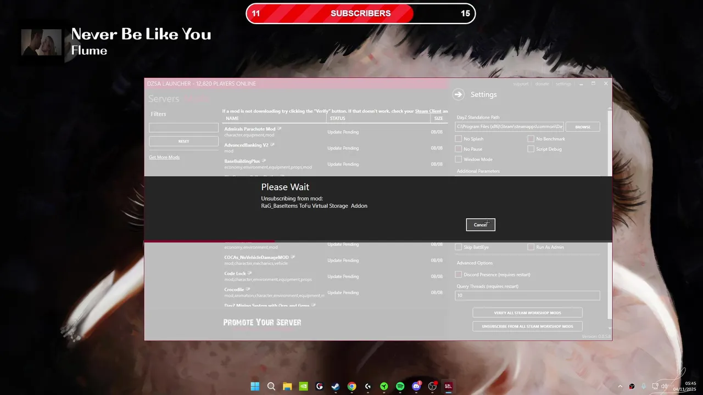The width and height of the screenshot is (703, 395).
Task: Open NVIDIA app from taskbar
Action: pyautogui.click(x=303, y=386)
